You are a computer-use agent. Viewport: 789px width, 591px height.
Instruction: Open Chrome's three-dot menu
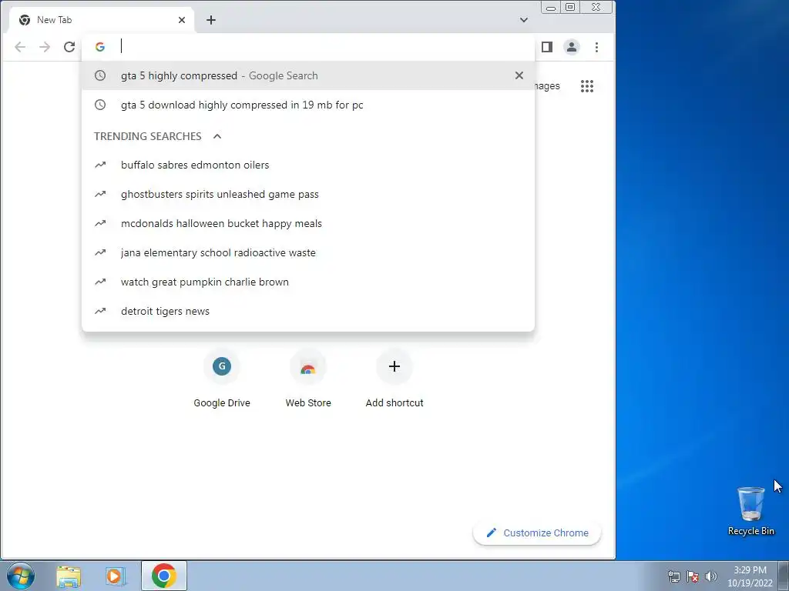[x=597, y=47]
